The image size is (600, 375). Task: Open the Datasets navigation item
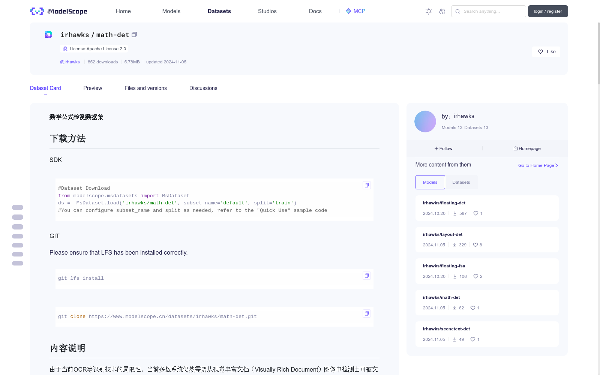tap(219, 11)
